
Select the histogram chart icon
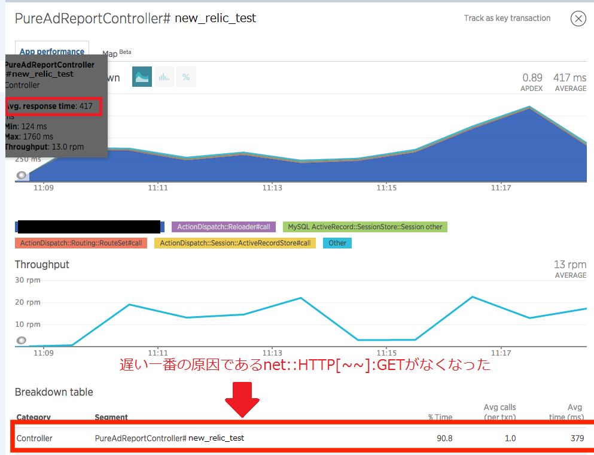163,77
